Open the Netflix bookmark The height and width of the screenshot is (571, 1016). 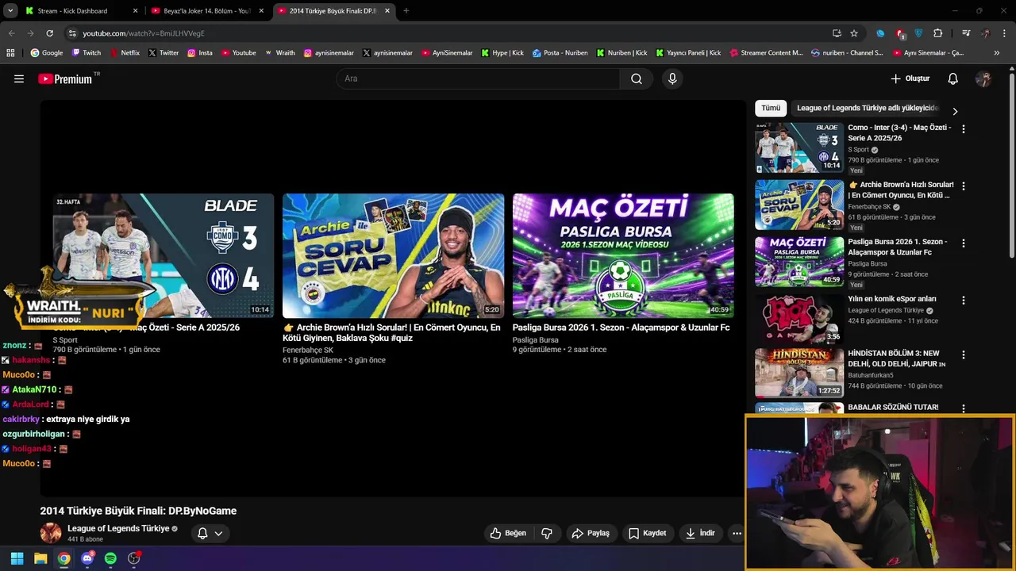point(125,53)
